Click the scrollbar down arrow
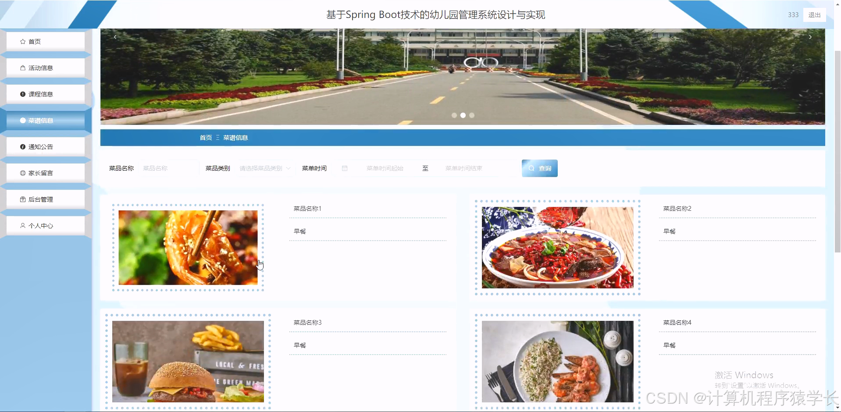The width and height of the screenshot is (841, 412). [x=837, y=408]
